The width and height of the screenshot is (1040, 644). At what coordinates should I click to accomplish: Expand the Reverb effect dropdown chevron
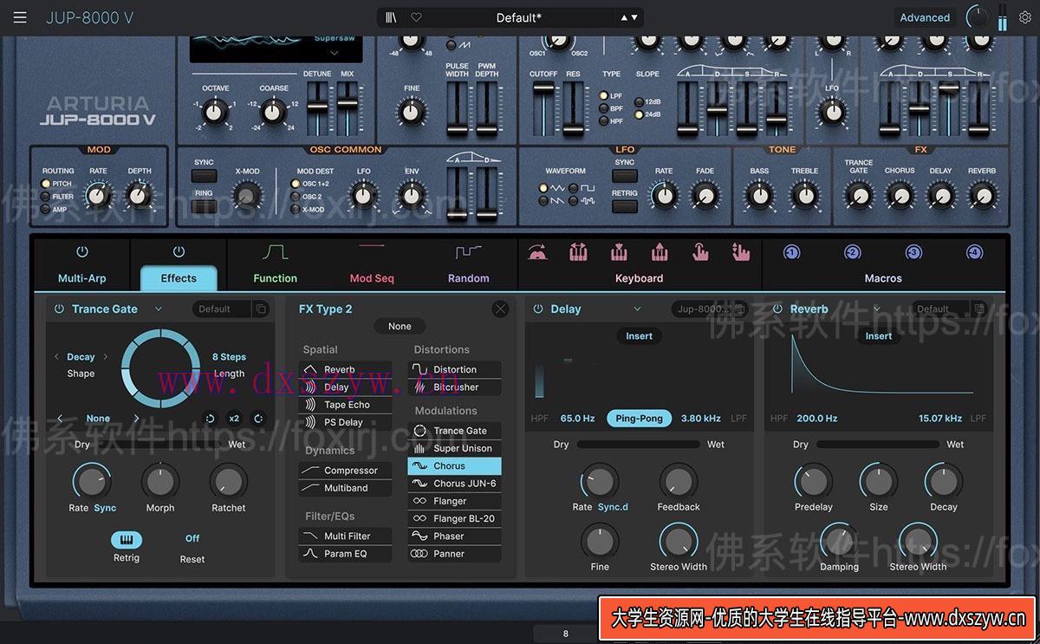pyautogui.click(x=876, y=309)
